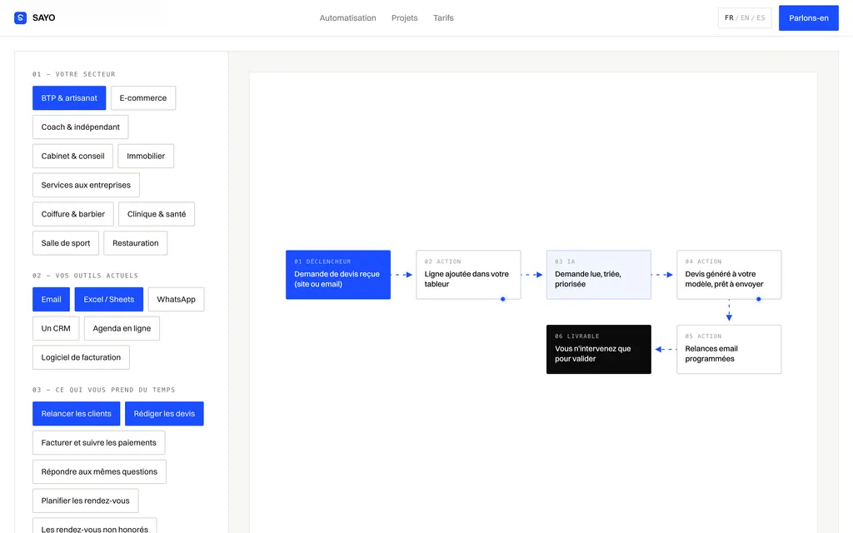
Task: Go to the Projets page
Action: pyautogui.click(x=405, y=18)
